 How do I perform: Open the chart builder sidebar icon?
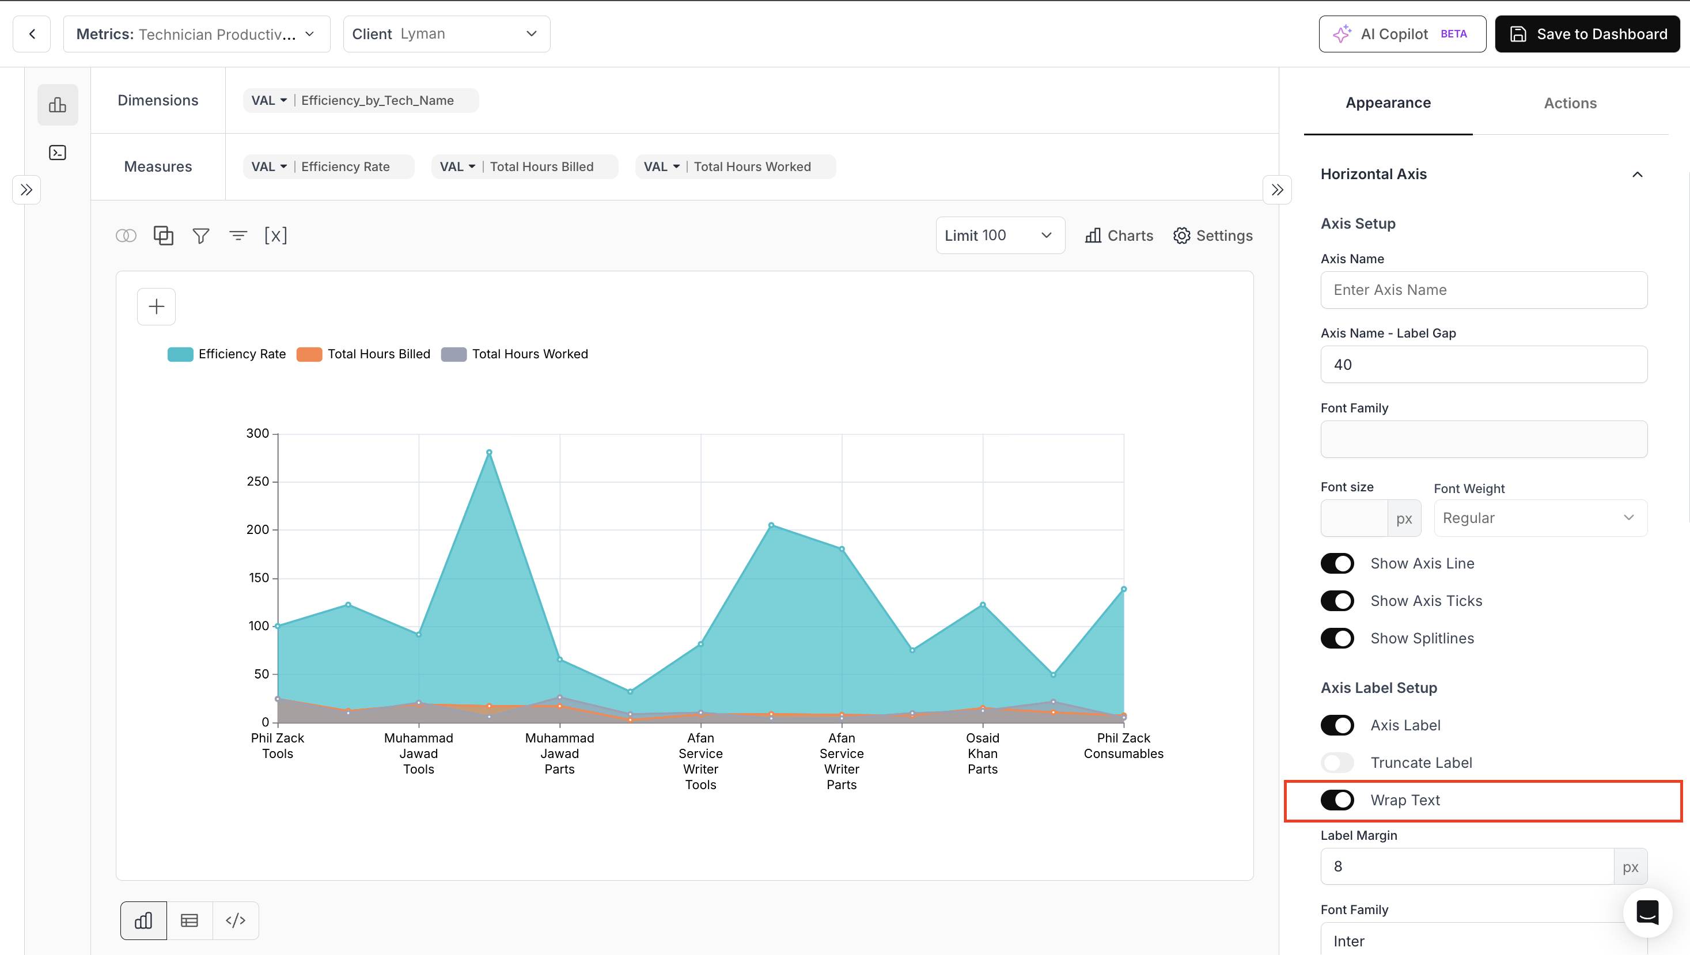[x=58, y=104]
